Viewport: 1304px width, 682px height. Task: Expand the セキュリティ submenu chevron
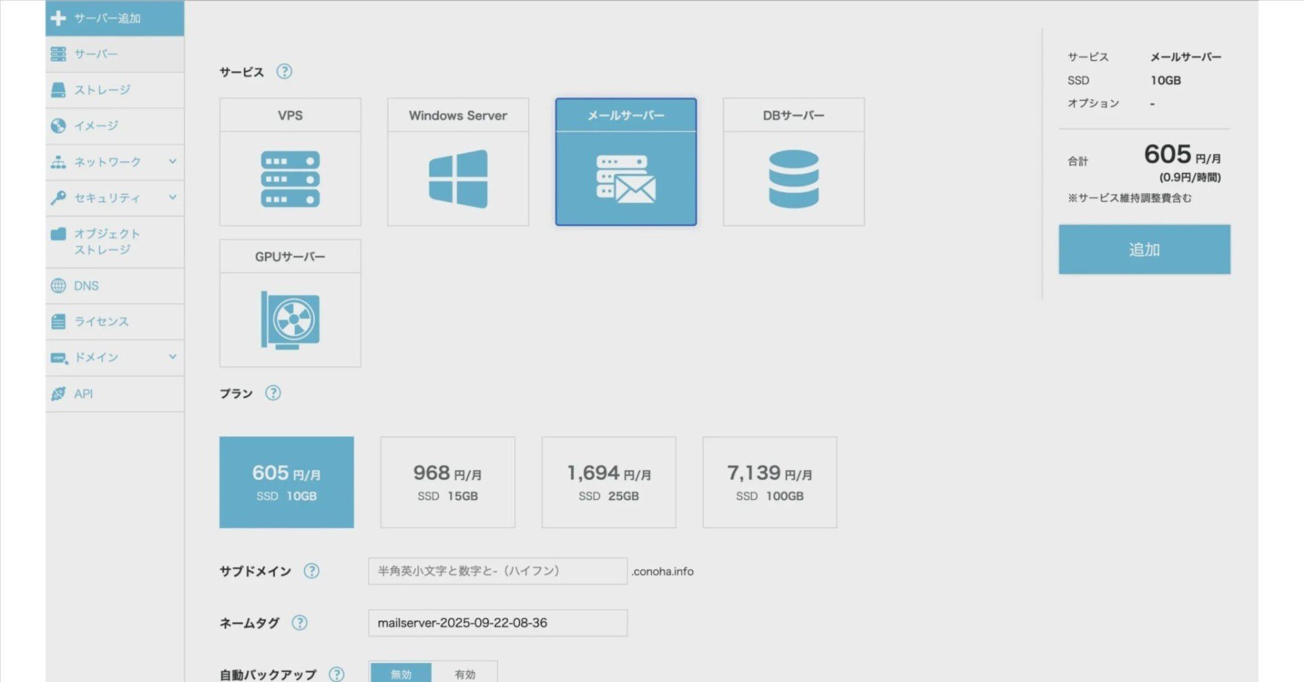173,197
